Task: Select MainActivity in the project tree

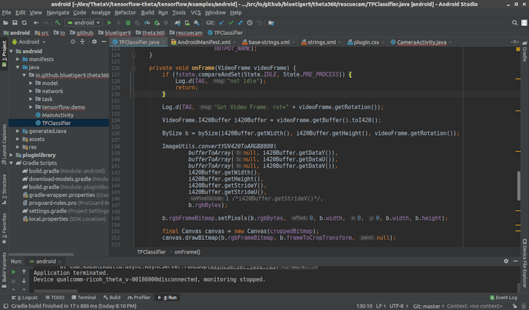Action: click(57, 115)
